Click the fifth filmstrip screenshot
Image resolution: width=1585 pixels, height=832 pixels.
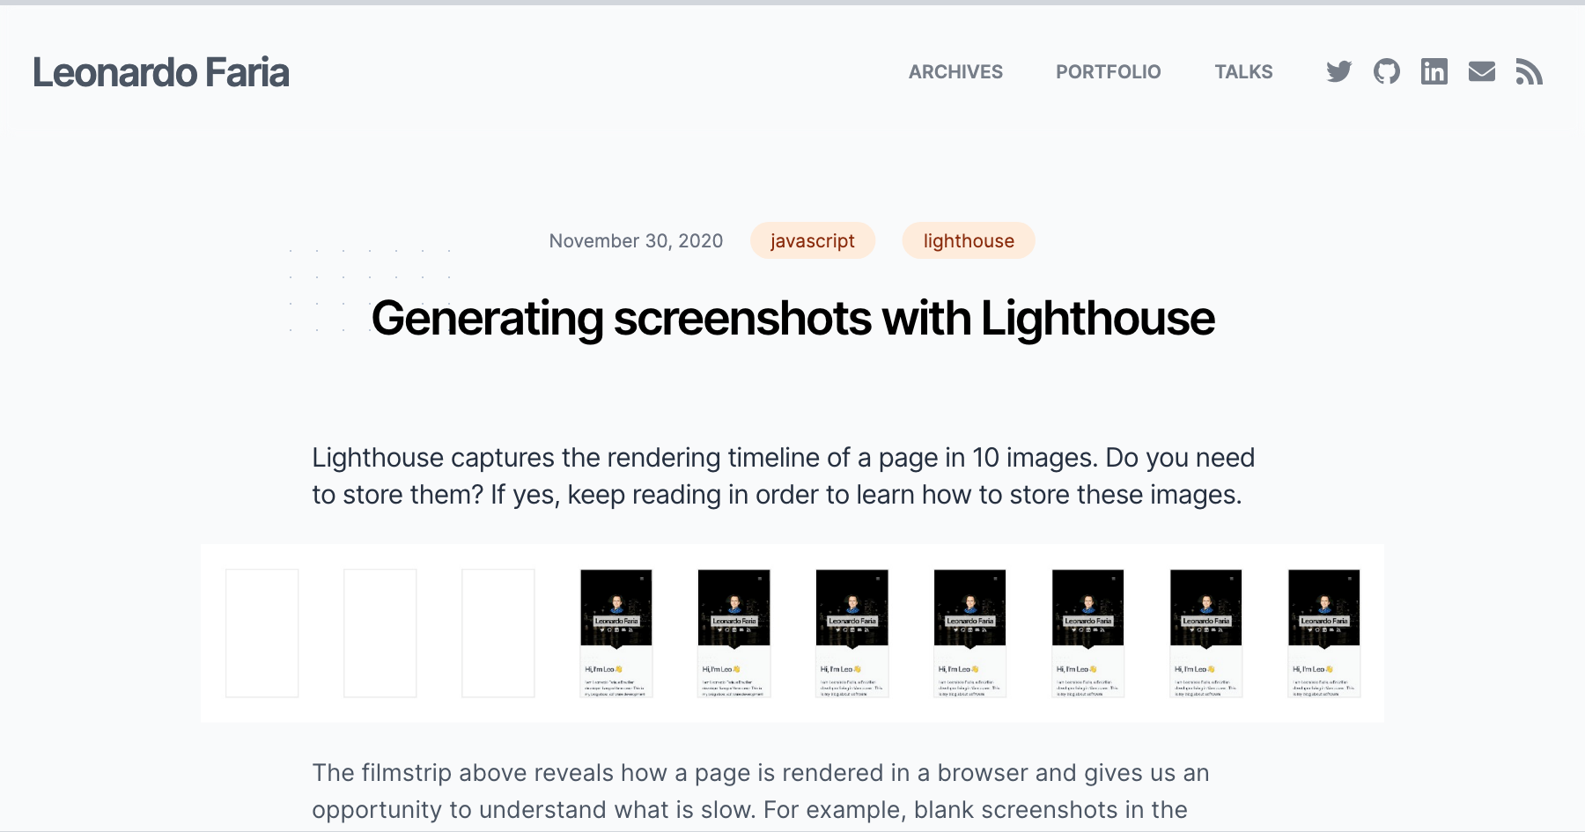(x=734, y=633)
